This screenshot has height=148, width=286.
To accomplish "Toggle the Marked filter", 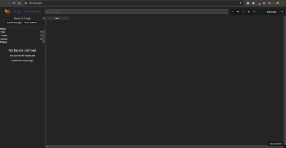I will (x=21, y=39).
